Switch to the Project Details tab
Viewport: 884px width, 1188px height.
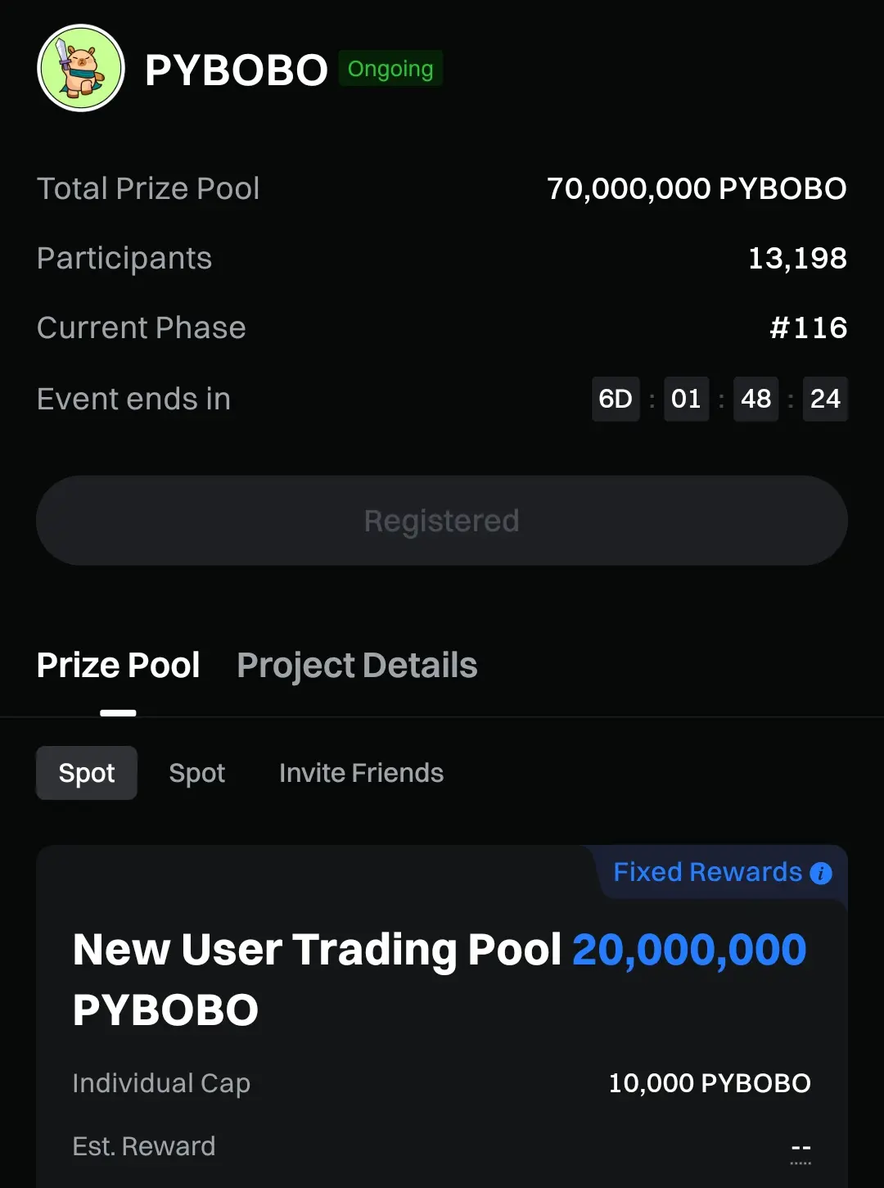357,666
